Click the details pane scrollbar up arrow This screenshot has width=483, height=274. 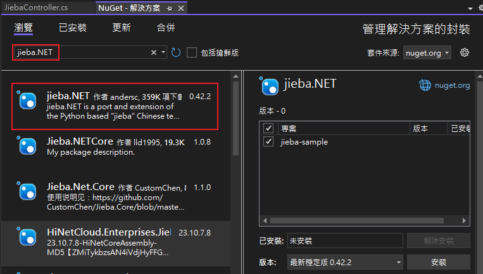pyautogui.click(x=480, y=76)
